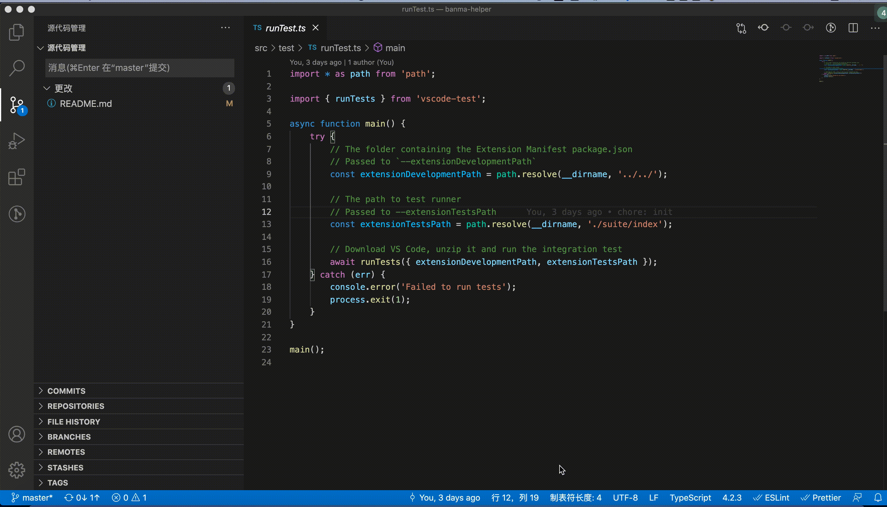
Task: Open the Search view in activity bar
Action: point(16,68)
